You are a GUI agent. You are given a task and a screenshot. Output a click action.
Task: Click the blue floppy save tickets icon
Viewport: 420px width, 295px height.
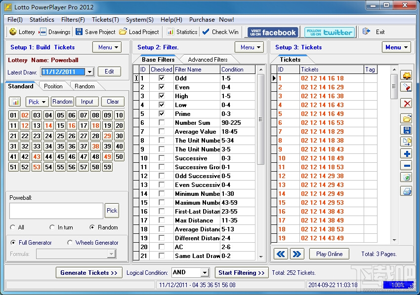coord(407,130)
